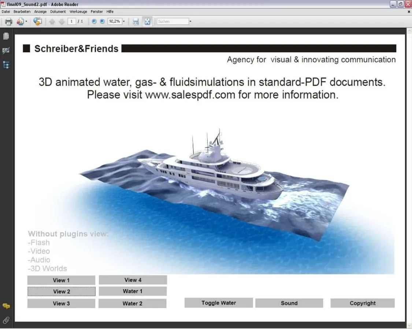Open the Suchen search options dropdown
The width and height of the screenshot is (412, 329).
click(190, 22)
